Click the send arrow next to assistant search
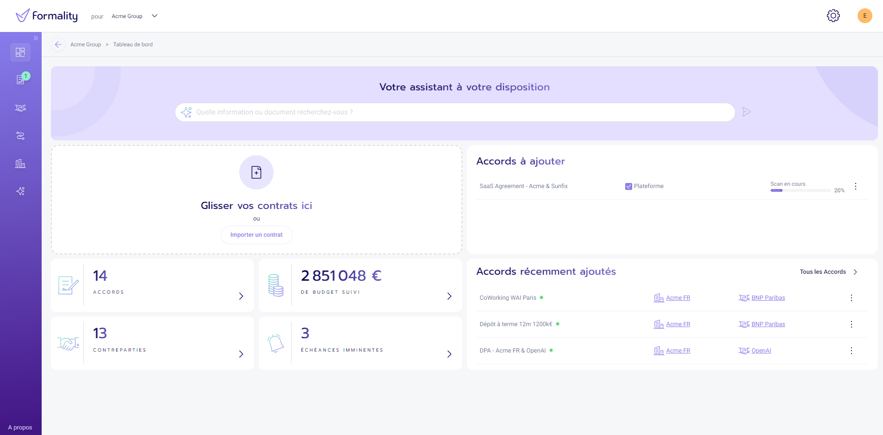This screenshot has height=435, width=883. click(746, 112)
